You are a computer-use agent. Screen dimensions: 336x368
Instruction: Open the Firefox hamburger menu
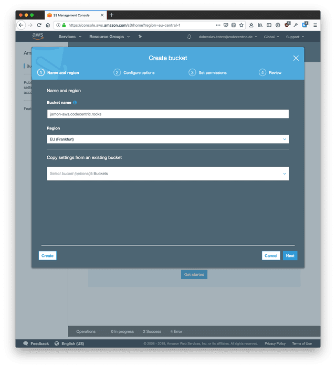[315, 25]
